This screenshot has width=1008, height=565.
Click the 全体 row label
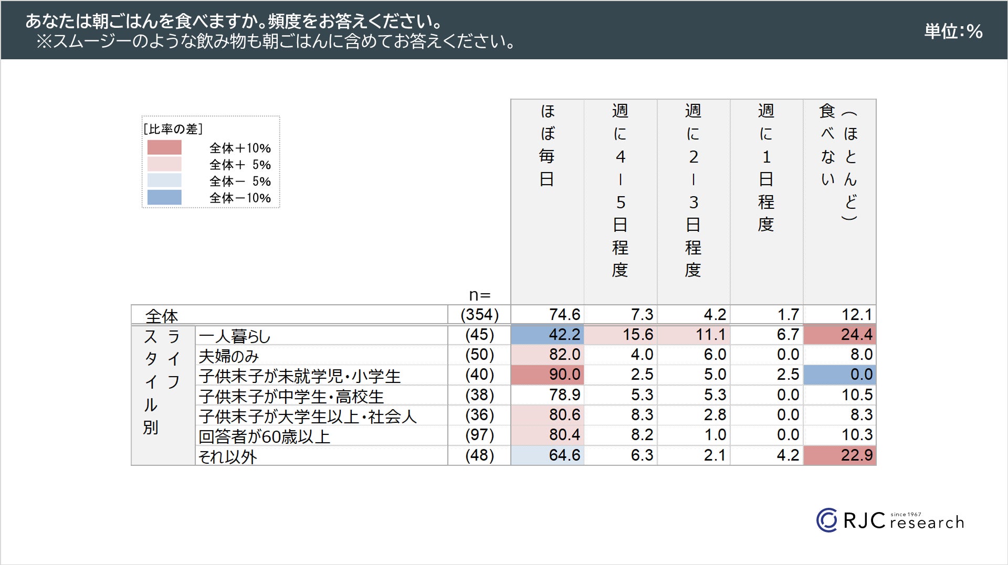coord(162,316)
